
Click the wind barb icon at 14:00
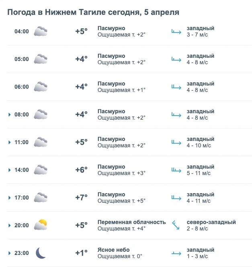click(176, 170)
